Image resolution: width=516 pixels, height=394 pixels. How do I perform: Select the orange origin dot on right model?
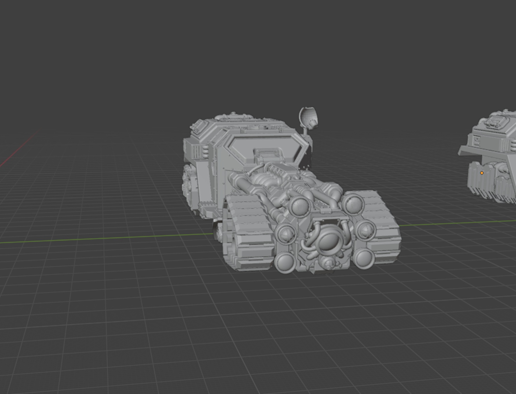pos(482,173)
